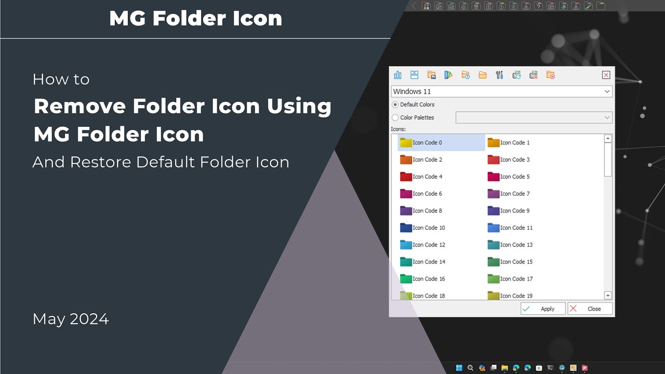Click the blue grid layout toolbar icon
Screen dimensions: 665x374
coord(415,75)
